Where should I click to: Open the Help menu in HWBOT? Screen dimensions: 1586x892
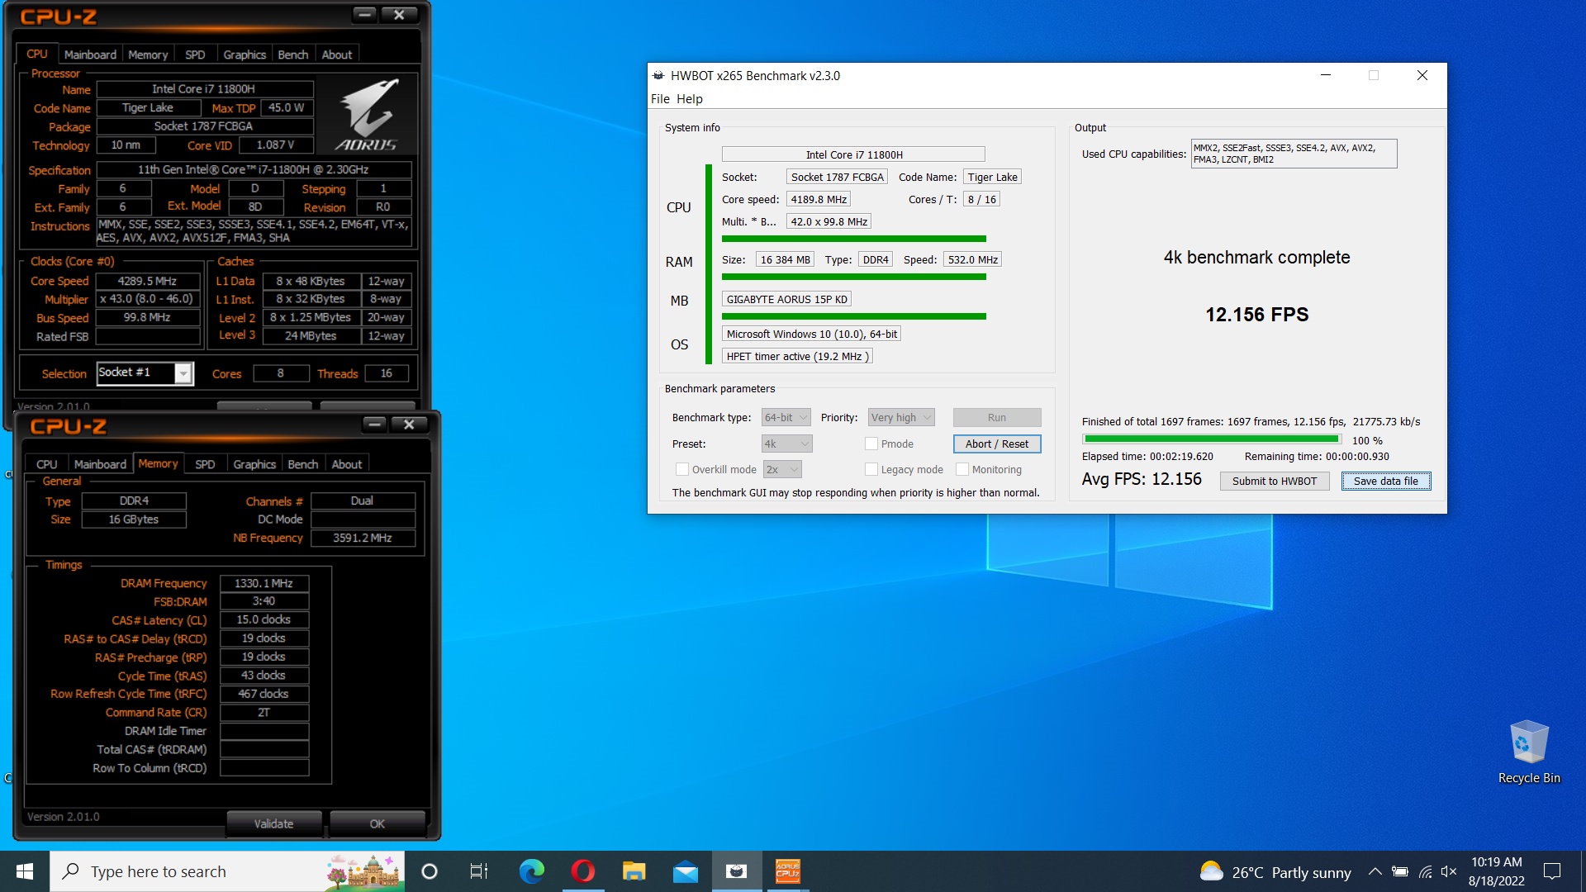point(690,99)
